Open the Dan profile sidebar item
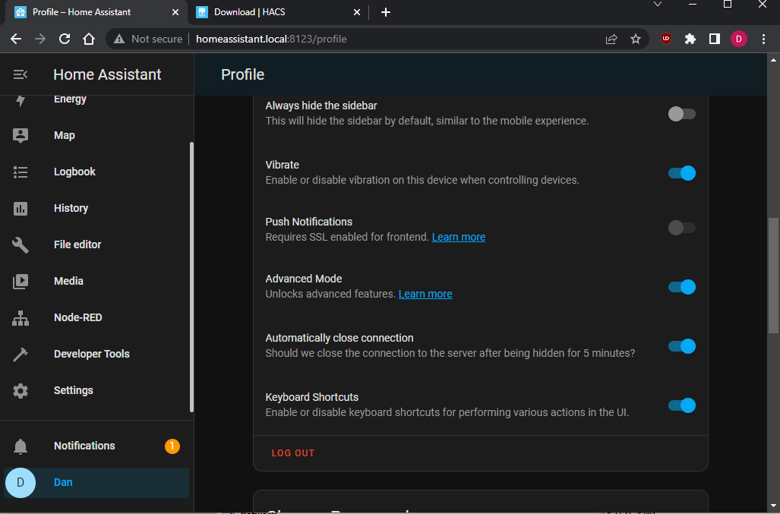Screen dimensions: 780x514 (96, 482)
